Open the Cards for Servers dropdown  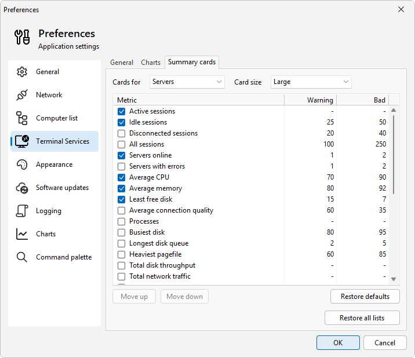(187, 82)
